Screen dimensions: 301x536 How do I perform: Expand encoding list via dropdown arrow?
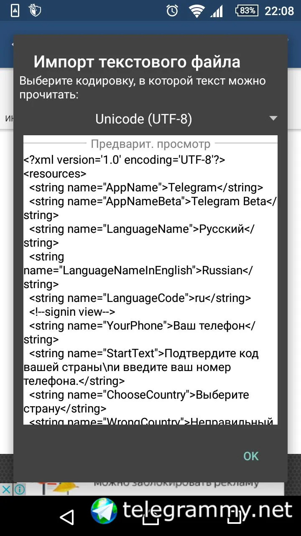click(x=273, y=119)
